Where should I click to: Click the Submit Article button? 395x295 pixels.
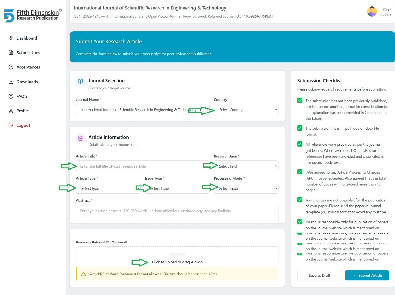coord(367,275)
